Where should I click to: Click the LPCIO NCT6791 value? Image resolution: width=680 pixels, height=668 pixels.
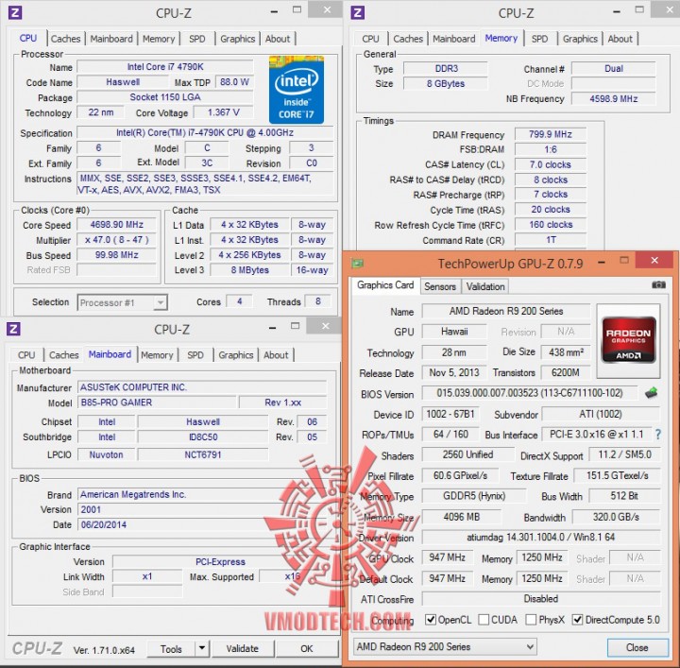pyautogui.click(x=203, y=454)
